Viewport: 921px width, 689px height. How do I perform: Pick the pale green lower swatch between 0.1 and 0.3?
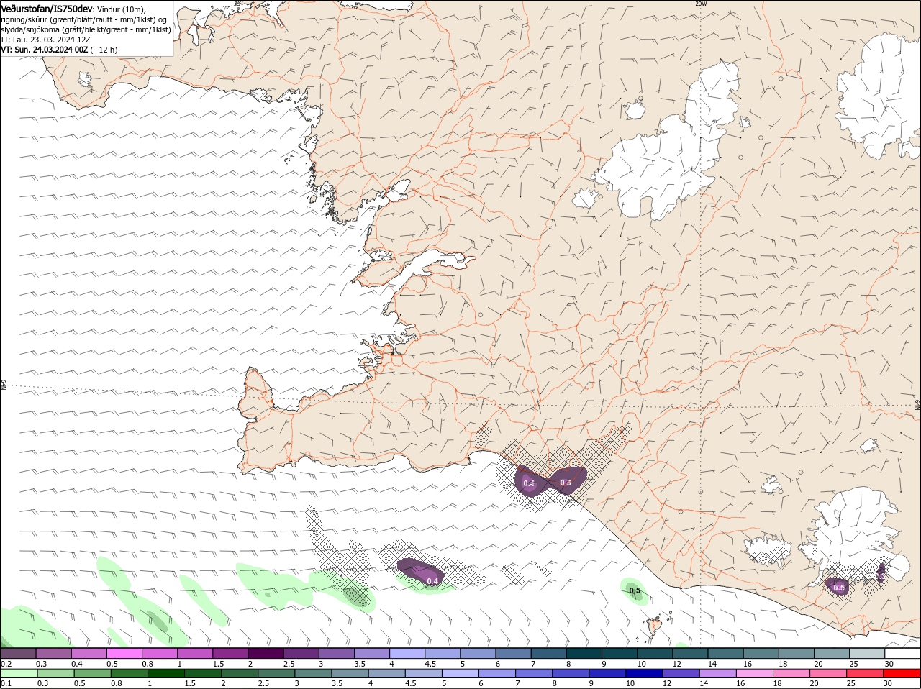19,674
